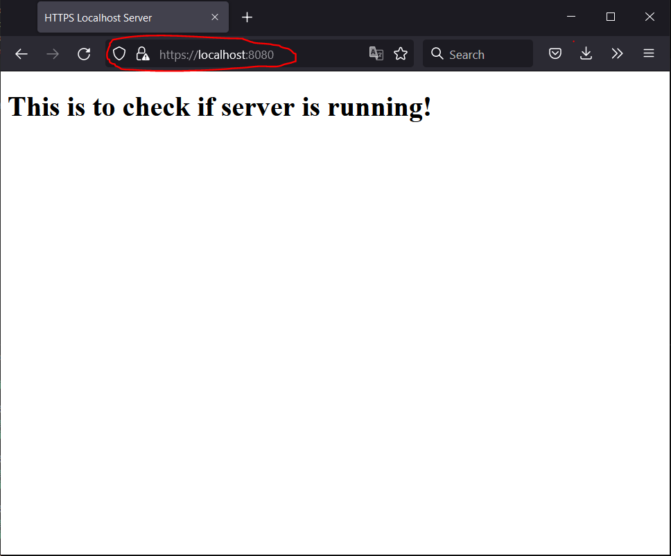Reload the current page

[84, 54]
